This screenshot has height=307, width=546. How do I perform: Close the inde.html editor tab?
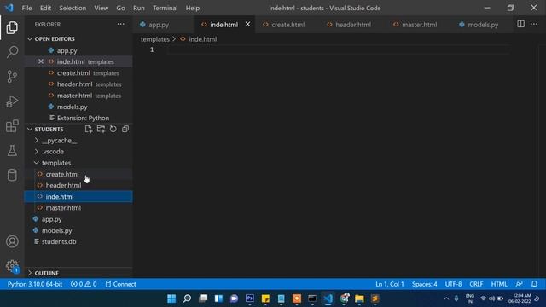coord(247,25)
